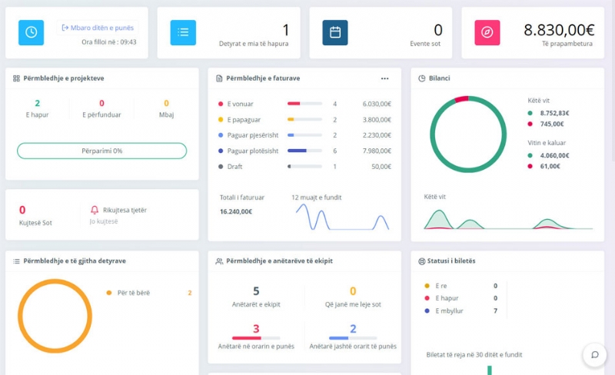615x375 pixels.
Task: Click the list icon for open tasks
Action: [x=183, y=32]
